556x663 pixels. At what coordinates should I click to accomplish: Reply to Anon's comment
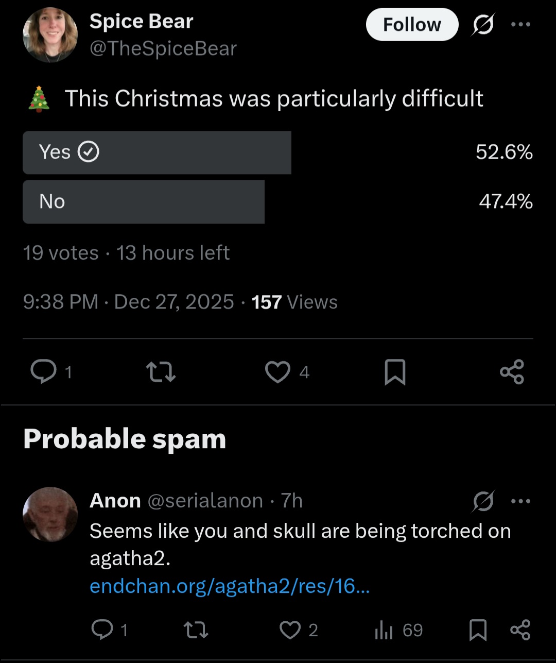click(102, 630)
